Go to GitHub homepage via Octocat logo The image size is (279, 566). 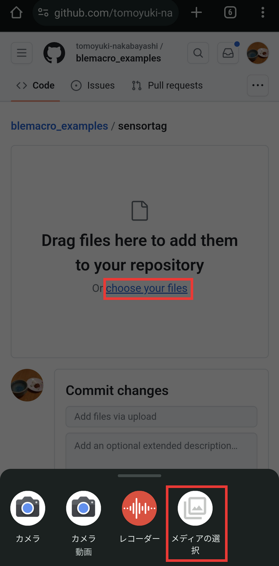54,53
